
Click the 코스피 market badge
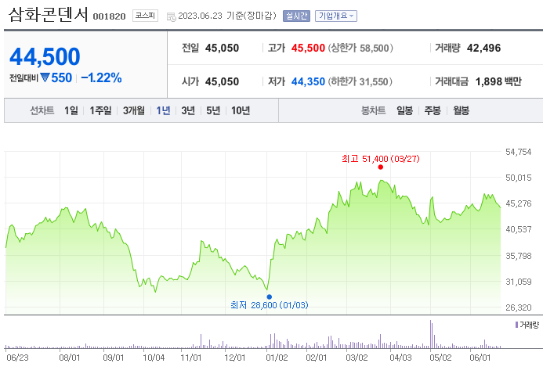(x=145, y=16)
